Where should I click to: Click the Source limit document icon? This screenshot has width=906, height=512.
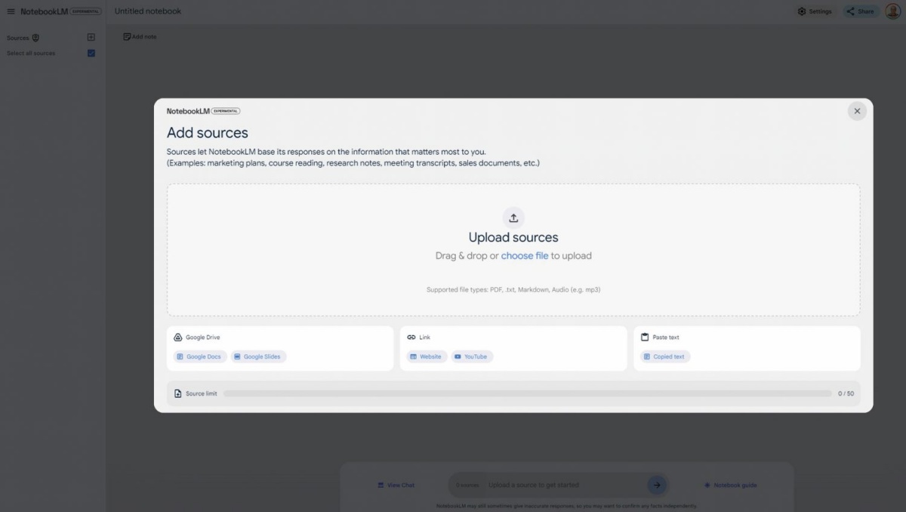[178, 393]
